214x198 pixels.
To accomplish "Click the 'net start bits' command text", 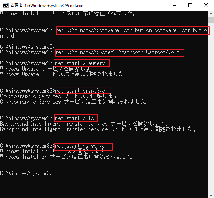I will (x=74, y=118).
